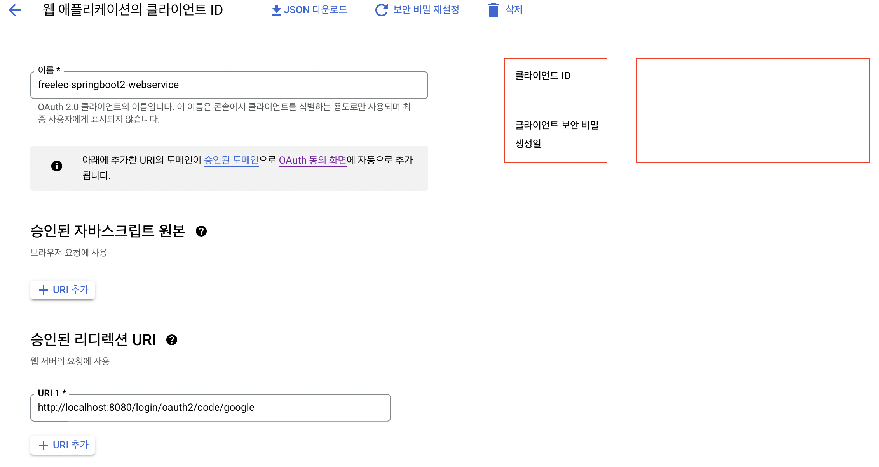Click the reset secret refresh icon
The image size is (879, 467).
pyautogui.click(x=381, y=10)
